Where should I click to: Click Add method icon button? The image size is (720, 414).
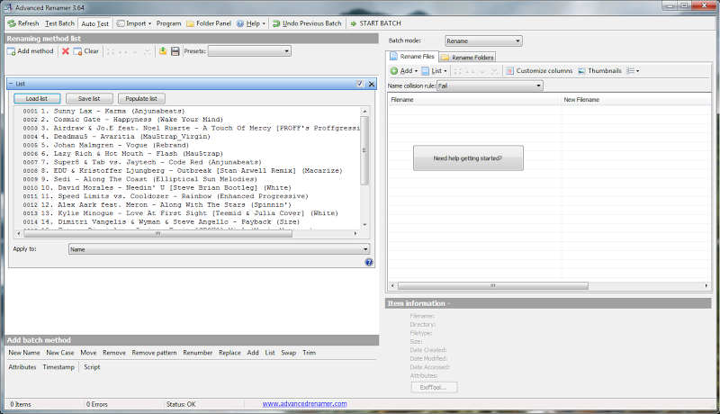[x=31, y=51]
